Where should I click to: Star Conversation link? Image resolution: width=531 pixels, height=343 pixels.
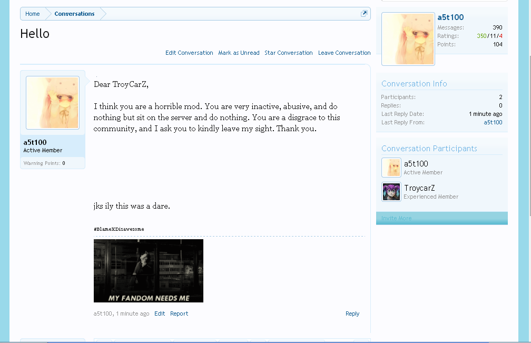289,53
